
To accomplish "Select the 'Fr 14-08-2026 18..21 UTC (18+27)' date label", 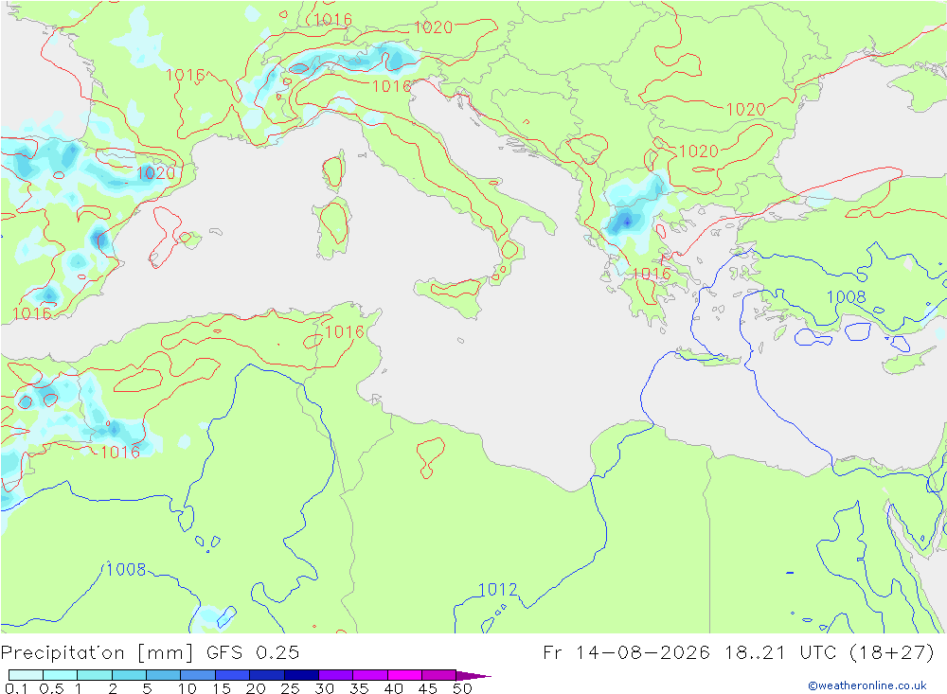I will pos(739,653).
